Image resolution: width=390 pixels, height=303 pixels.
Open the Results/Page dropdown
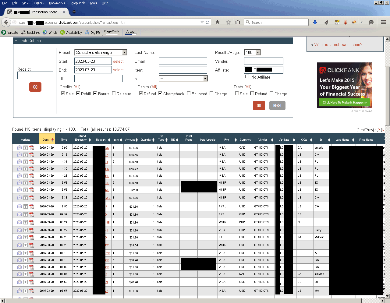(258, 52)
